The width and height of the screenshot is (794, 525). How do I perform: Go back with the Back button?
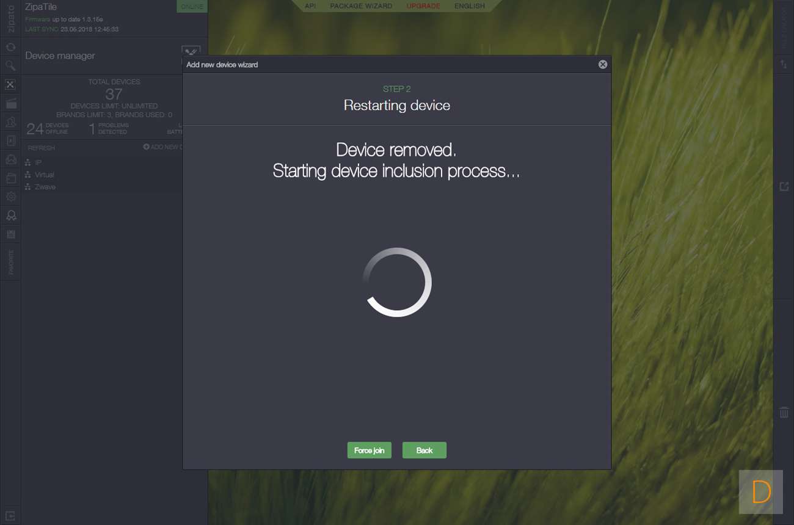(x=424, y=451)
